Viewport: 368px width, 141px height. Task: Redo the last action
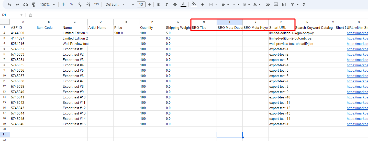pyautogui.click(x=17, y=5)
